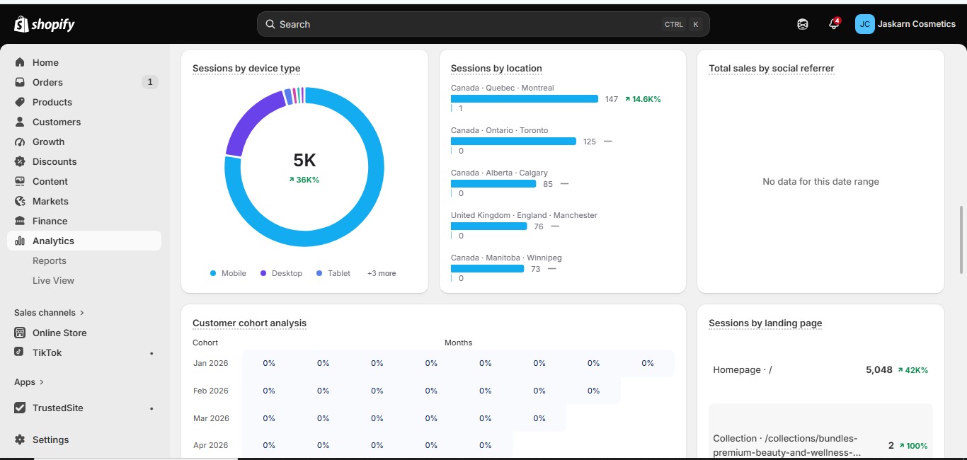Expand the Apps section chevron

42,382
